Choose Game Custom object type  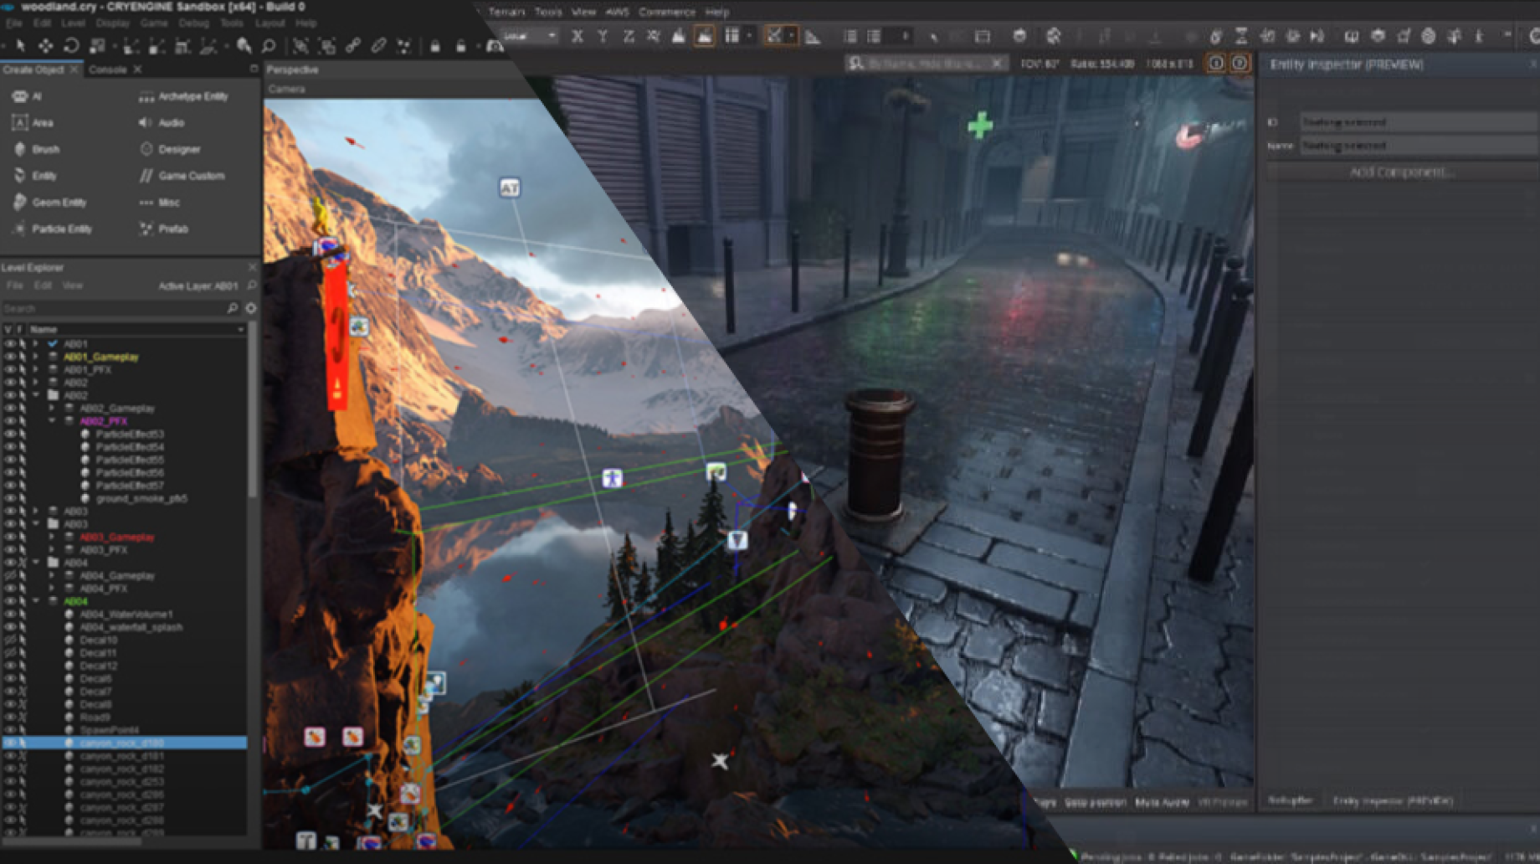tap(182, 176)
